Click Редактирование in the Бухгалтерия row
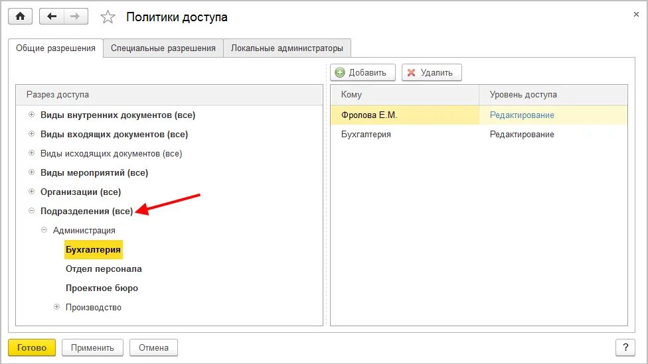Image resolution: width=648 pixels, height=364 pixels. click(x=522, y=134)
